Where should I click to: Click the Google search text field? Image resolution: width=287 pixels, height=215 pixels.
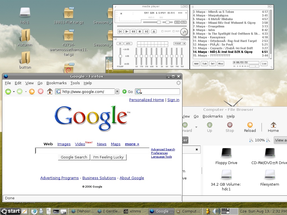(92, 151)
